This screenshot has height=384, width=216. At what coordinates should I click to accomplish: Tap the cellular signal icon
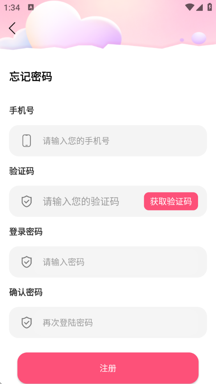pyautogui.click(x=199, y=7)
